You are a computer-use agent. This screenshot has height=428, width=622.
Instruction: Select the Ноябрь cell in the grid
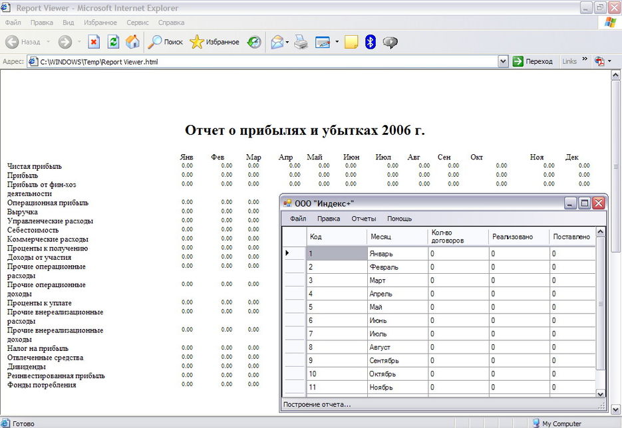[x=398, y=387]
